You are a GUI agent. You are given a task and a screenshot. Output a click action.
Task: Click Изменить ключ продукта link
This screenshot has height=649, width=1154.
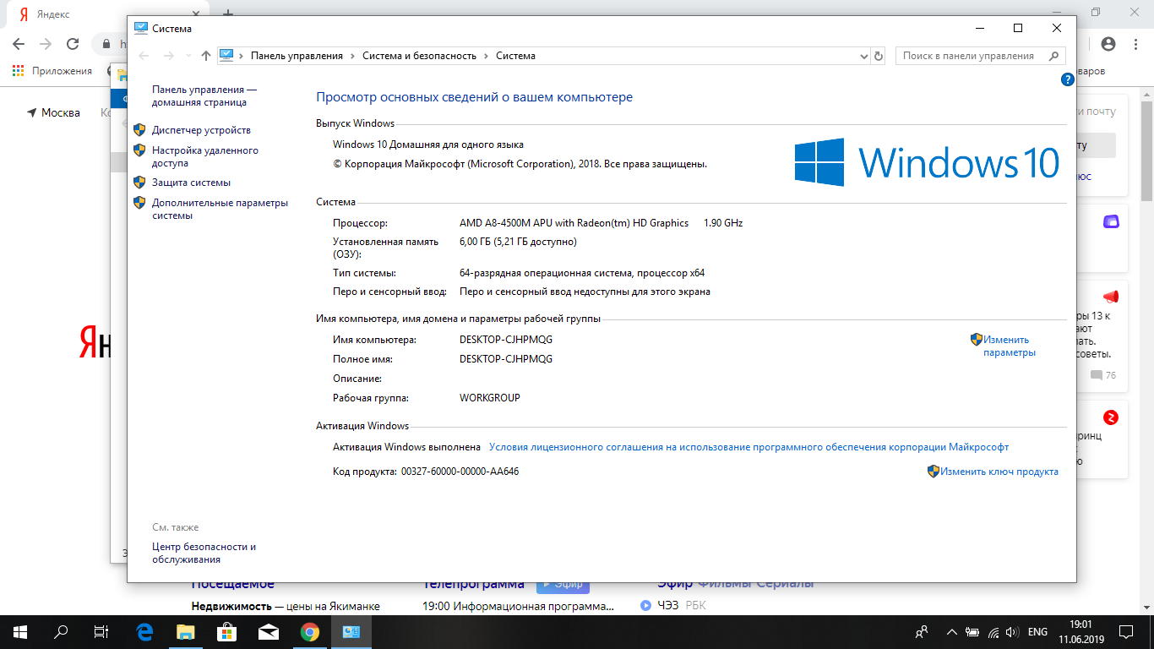[999, 472]
